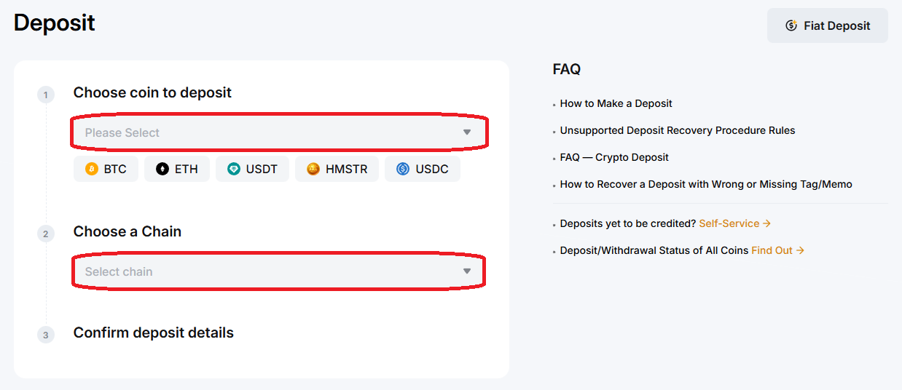Open the coin 'Please Select' dropdown
902x390 pixels.
click(279, 132)
